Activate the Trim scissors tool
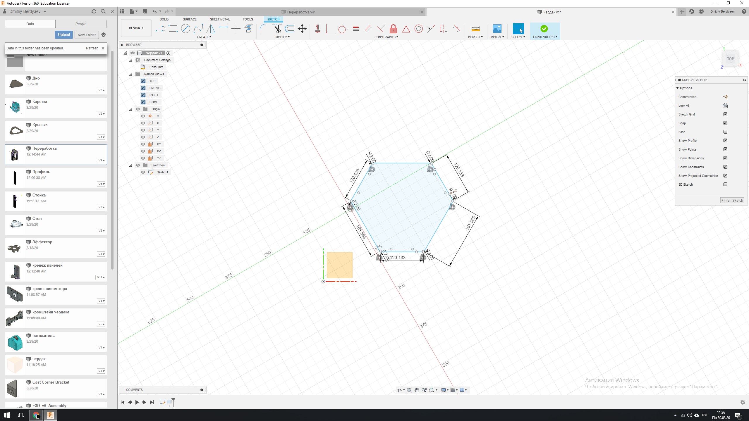 (x=277, y=29)
